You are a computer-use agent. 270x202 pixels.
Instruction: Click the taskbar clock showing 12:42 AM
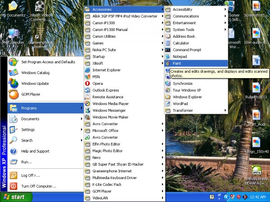(257, 197)
